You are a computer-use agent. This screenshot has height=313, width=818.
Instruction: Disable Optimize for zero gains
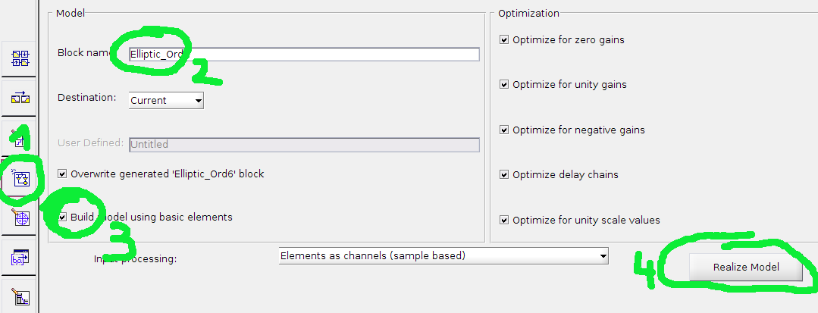pyautogui.click(x=504, y=39)
